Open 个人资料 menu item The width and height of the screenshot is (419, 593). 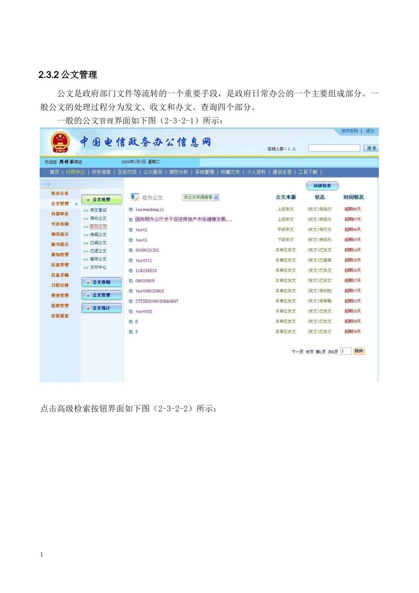coord(256,172)
